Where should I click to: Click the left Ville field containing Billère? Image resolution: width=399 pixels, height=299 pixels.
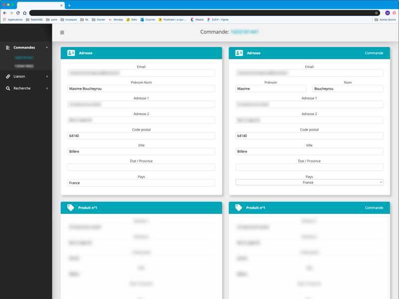click(141, 151)
